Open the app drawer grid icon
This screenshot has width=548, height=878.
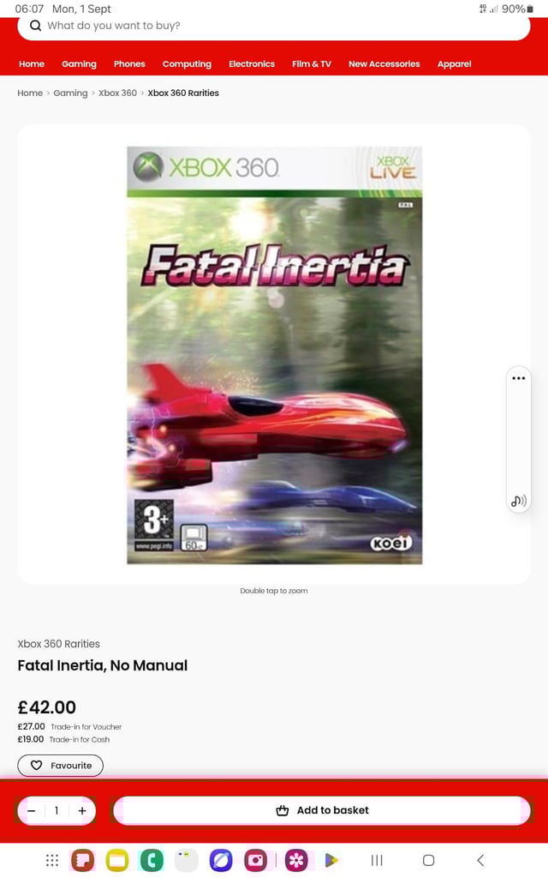[52, 860]
